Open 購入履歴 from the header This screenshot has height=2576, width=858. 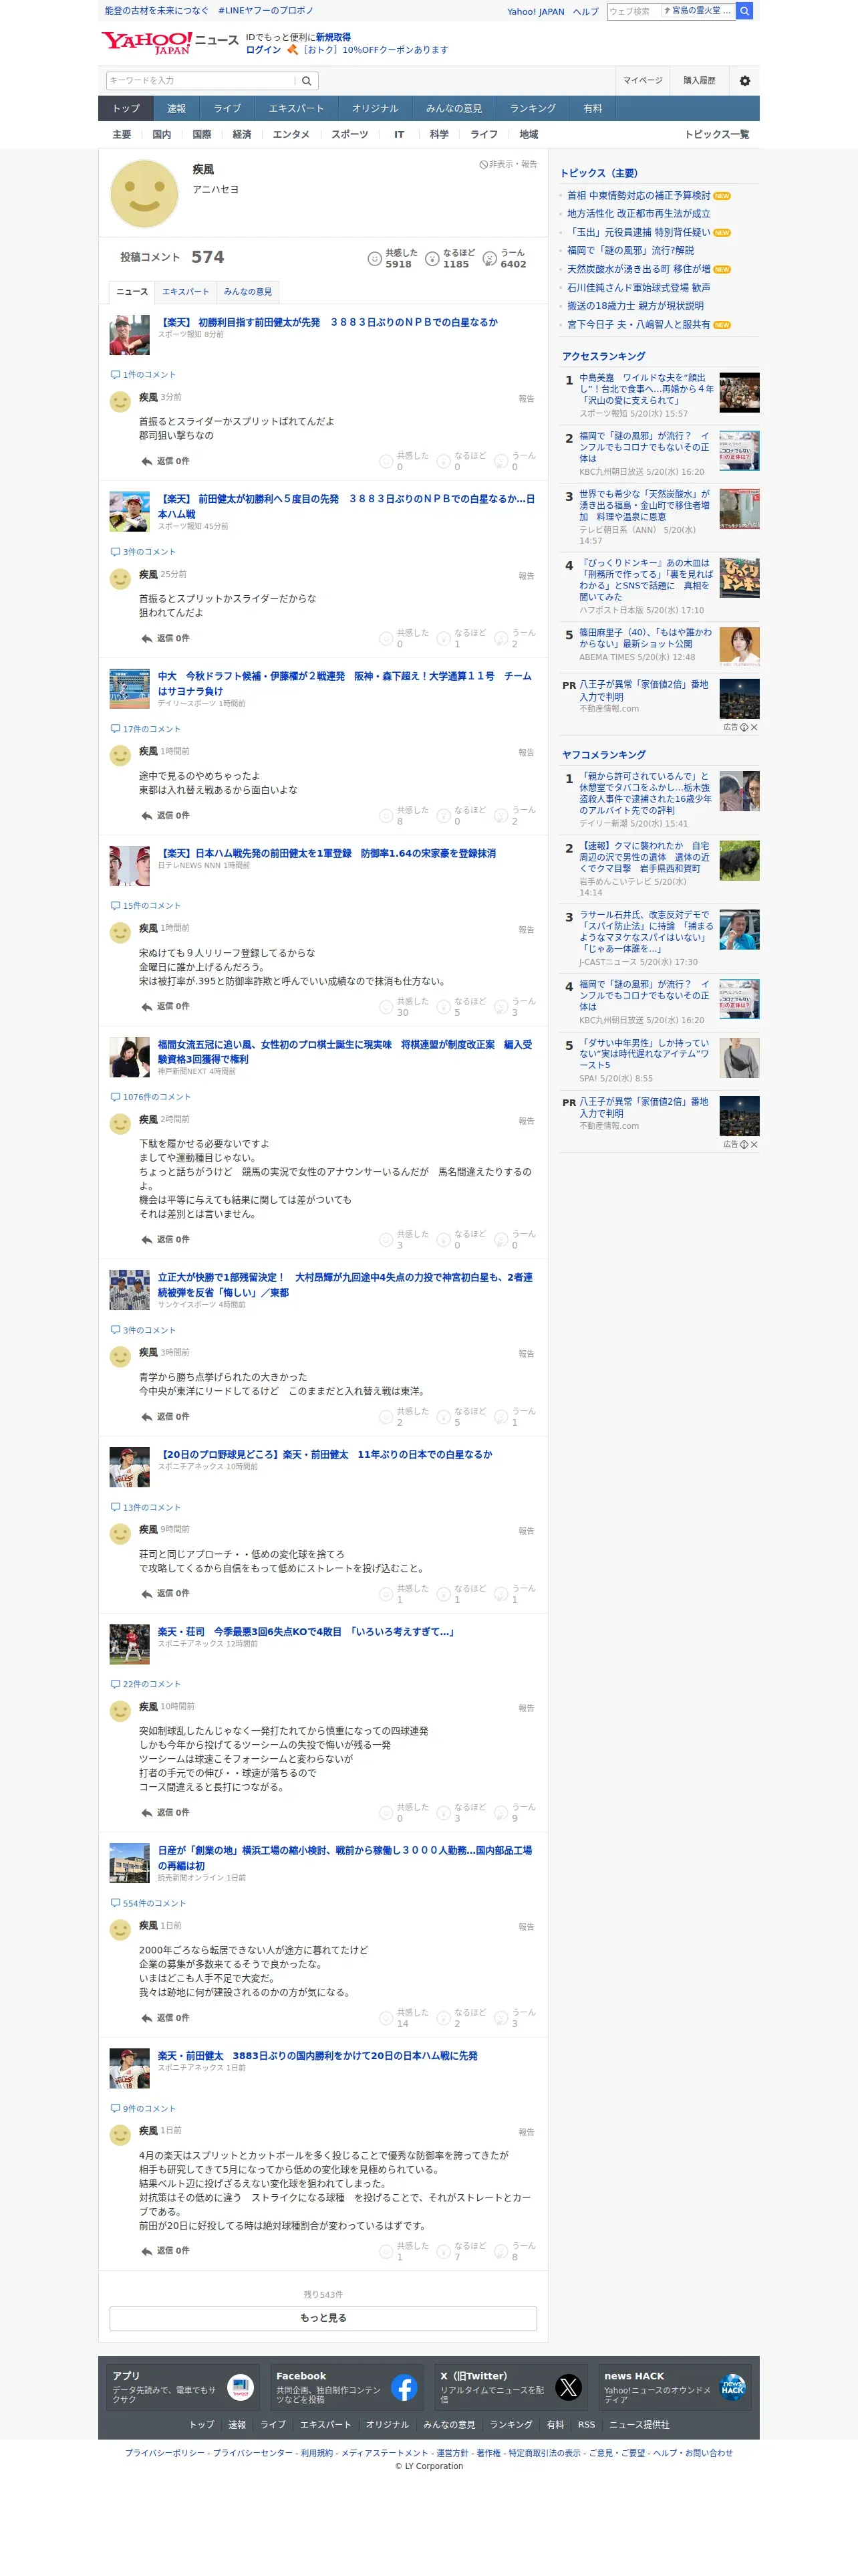click(699, 81)
